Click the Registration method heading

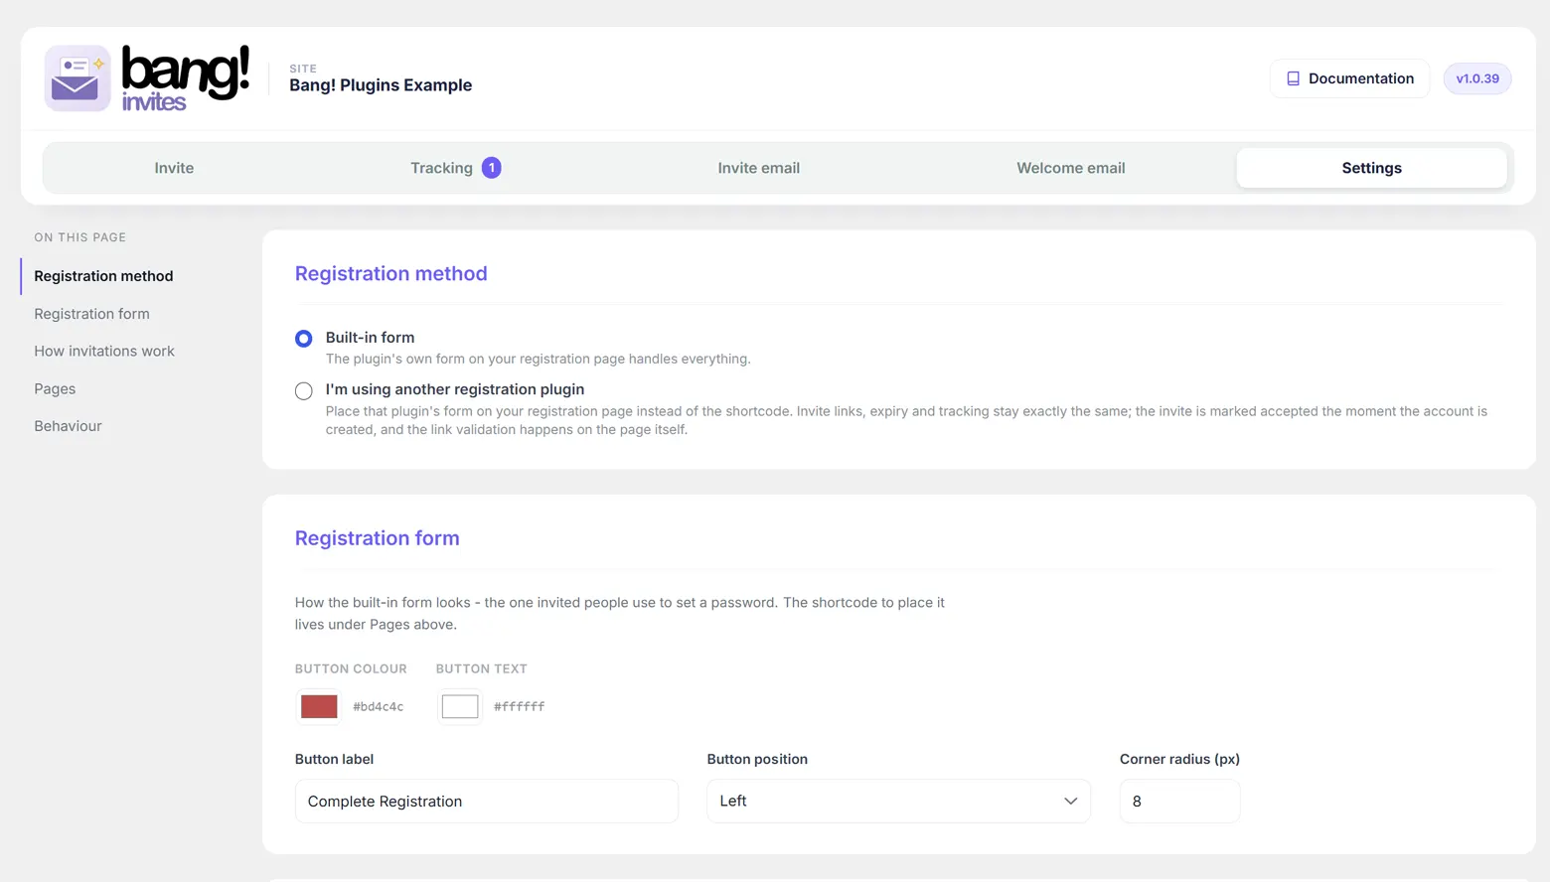(390, 274)
